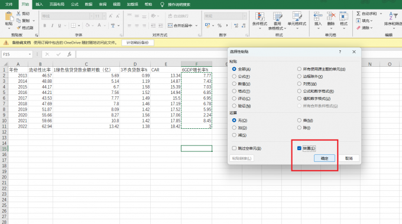Open the font name dropdown
The image size is (402, 224).
[92, 16]
